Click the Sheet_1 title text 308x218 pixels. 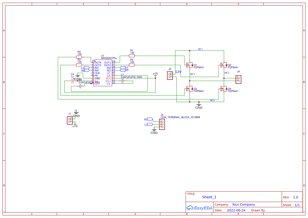tap(209, 197)
